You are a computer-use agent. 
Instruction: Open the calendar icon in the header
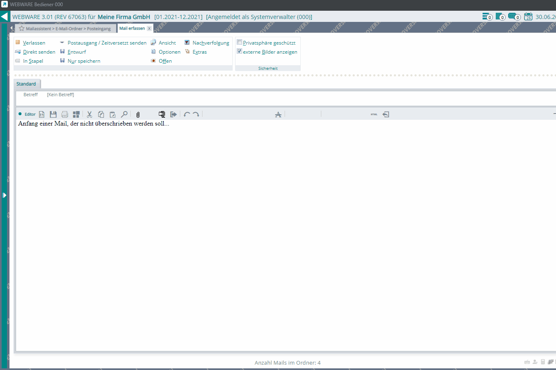tap(528, 17)
